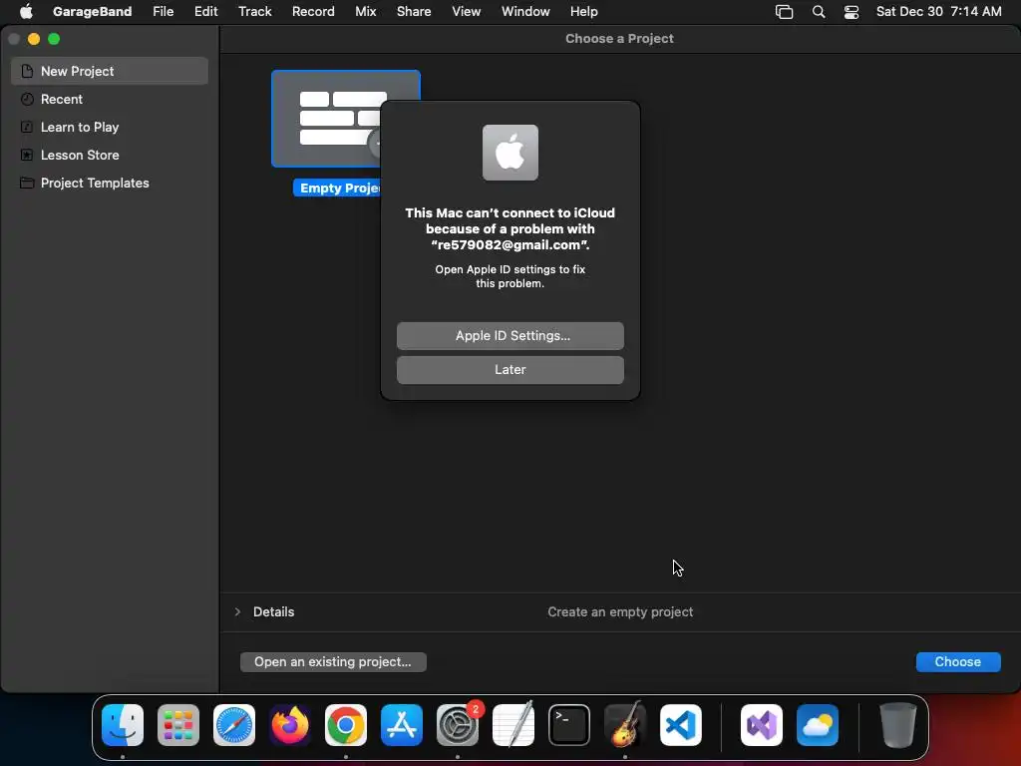Click the Project Templates folder icon

pos(27,184)
